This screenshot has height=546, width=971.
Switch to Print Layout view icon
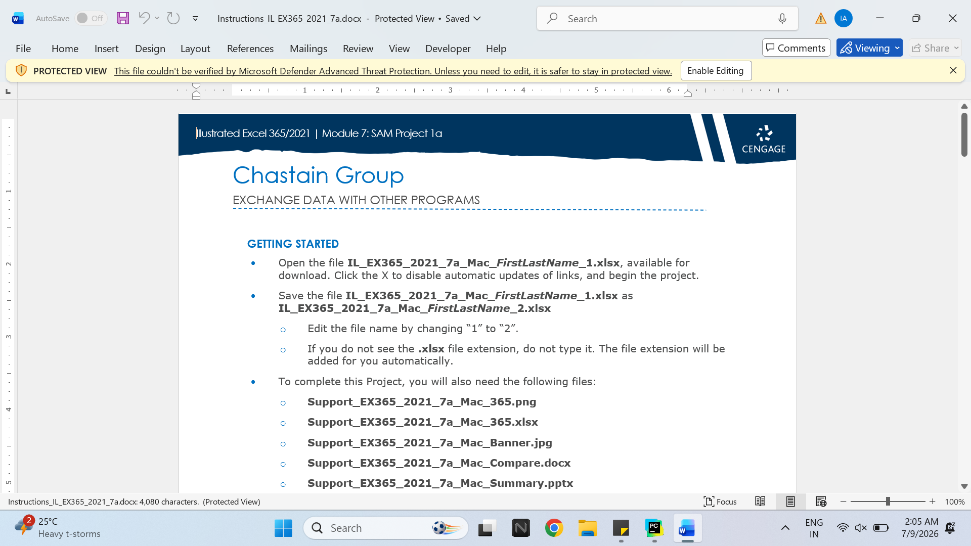790,502
